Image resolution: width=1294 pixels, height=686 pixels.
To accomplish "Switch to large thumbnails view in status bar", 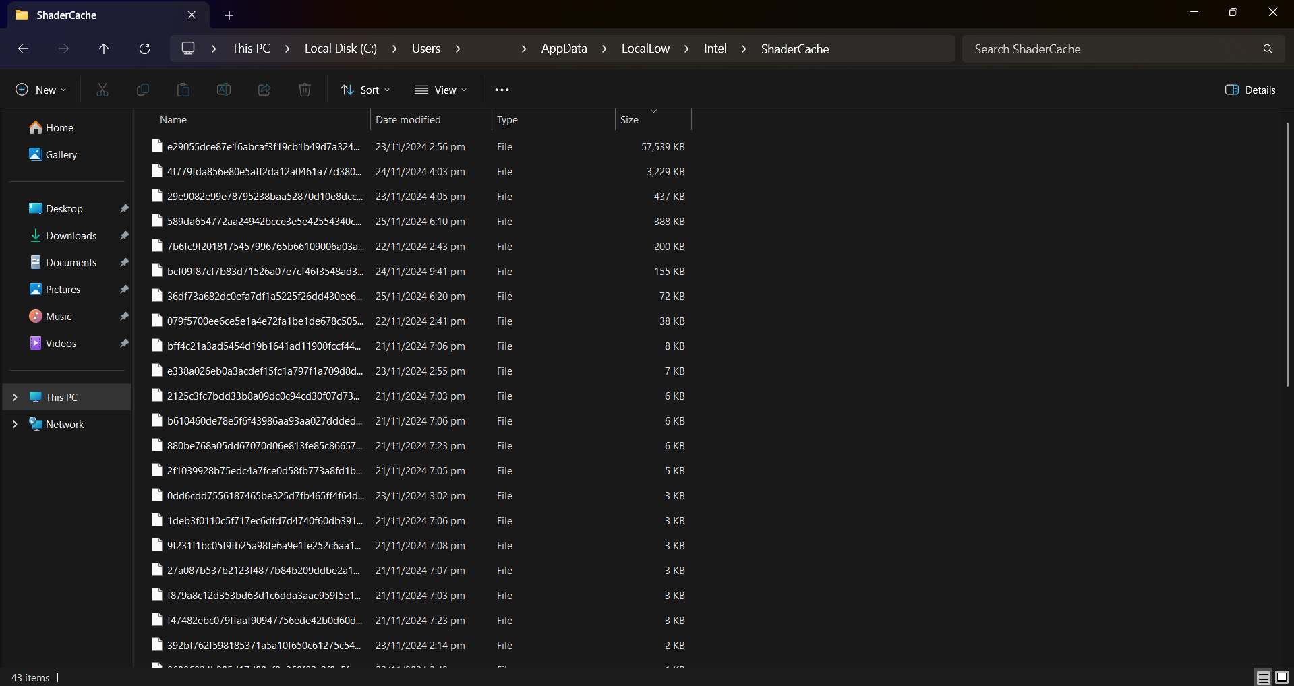I will point(1282,677).
